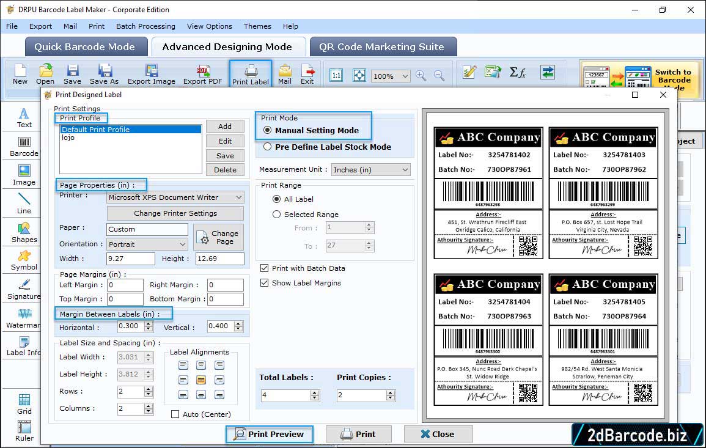Image resolution: width=706 pixels, height=448 pixels.
Task: Select the Image tool in sidebar
Action: click(24, 175)
